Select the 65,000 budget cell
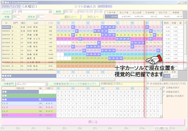The width and height of the screenshot is (188, 131). [x=111, y=17]
